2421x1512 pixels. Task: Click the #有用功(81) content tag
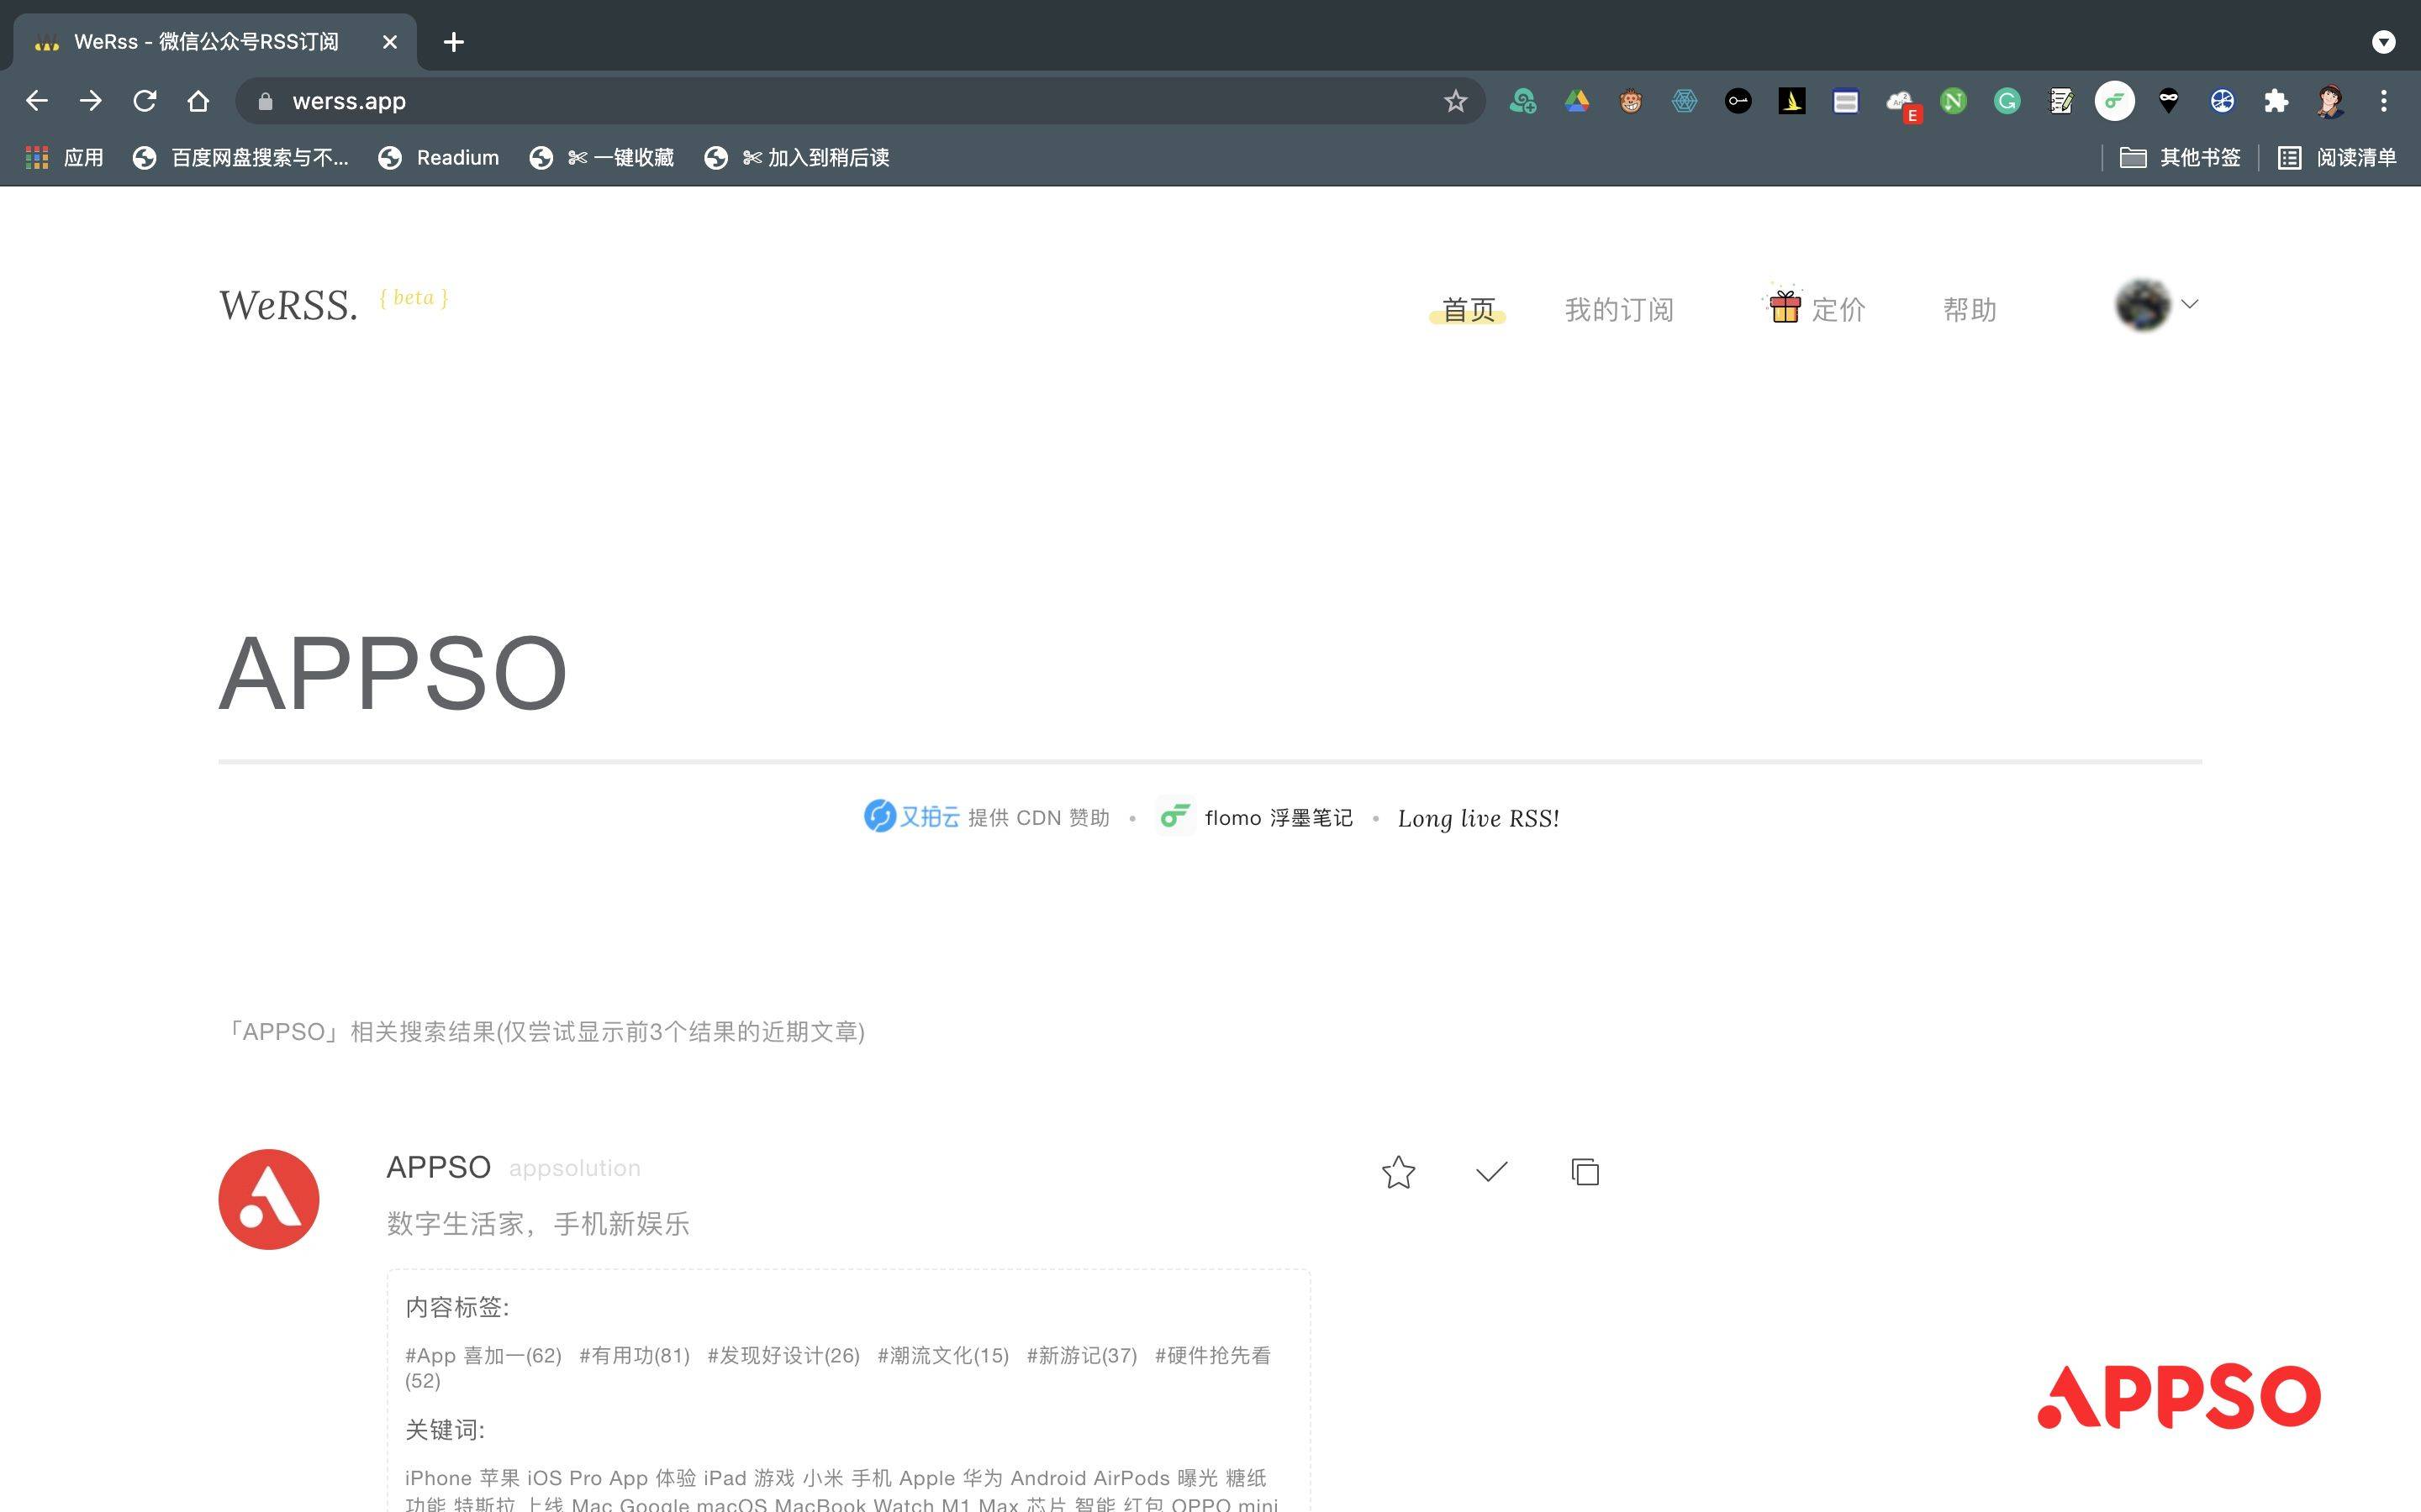point(633,1355)
